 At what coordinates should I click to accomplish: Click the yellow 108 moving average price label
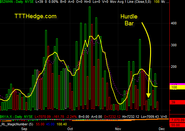177,87
